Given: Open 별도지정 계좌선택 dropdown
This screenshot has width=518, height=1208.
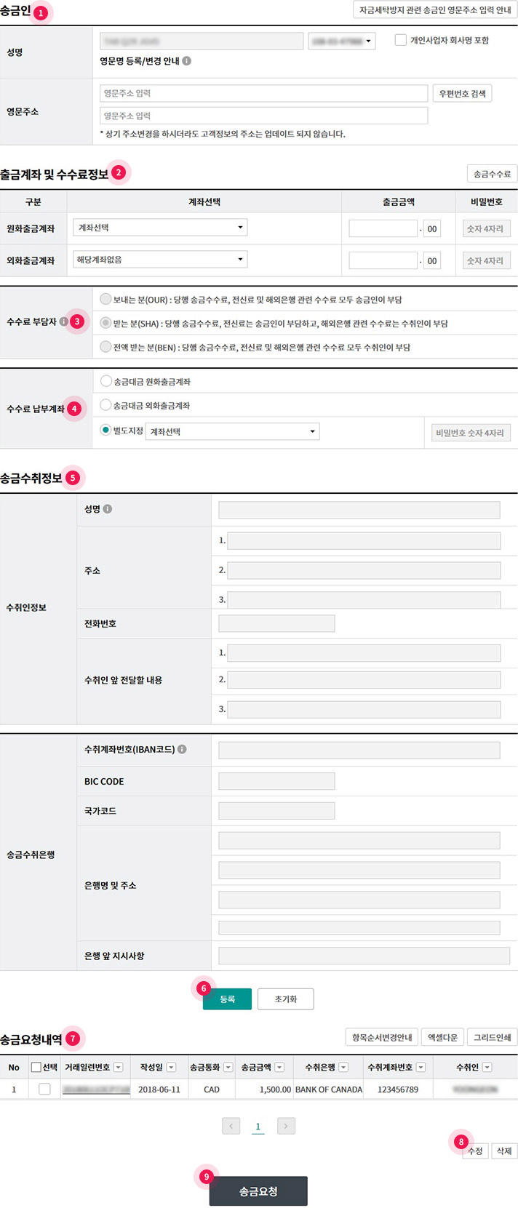Looking at the screenshot, I should pos(232,431).
